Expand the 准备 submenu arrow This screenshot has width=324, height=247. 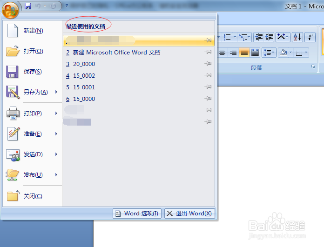56,134
